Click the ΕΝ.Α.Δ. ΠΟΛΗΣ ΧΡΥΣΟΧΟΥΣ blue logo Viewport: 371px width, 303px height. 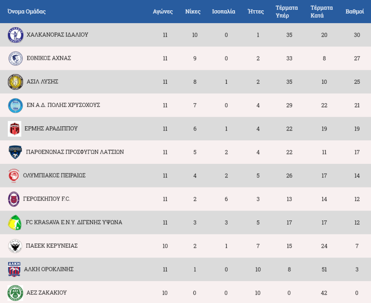(x=15, y=105)
